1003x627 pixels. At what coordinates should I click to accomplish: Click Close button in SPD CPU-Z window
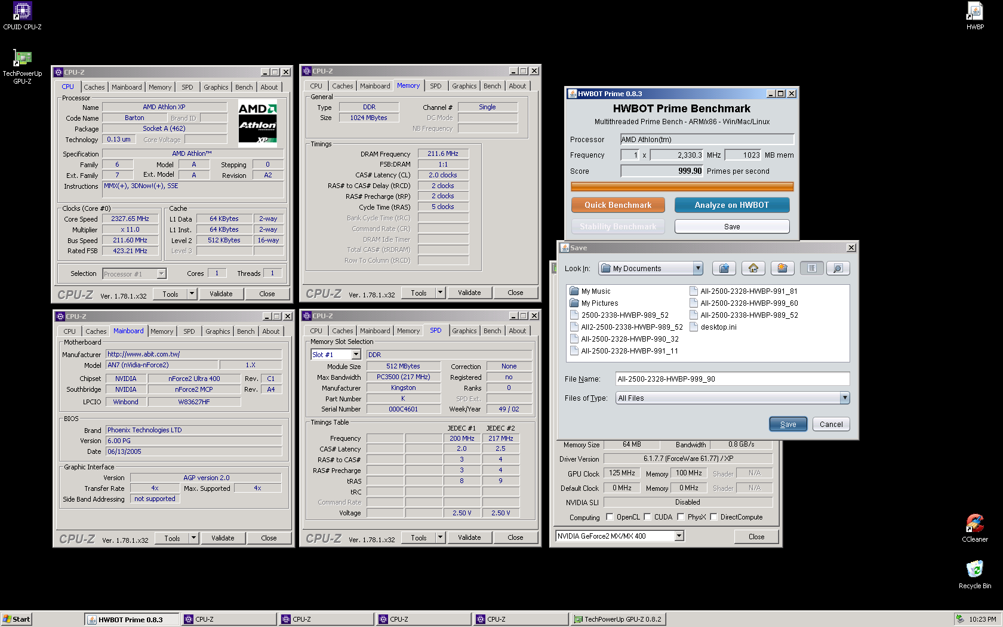pos(515,537)
